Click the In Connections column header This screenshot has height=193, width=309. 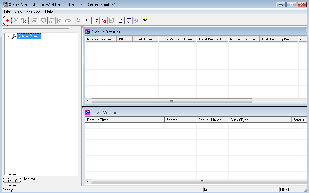(x=244, y=39)
